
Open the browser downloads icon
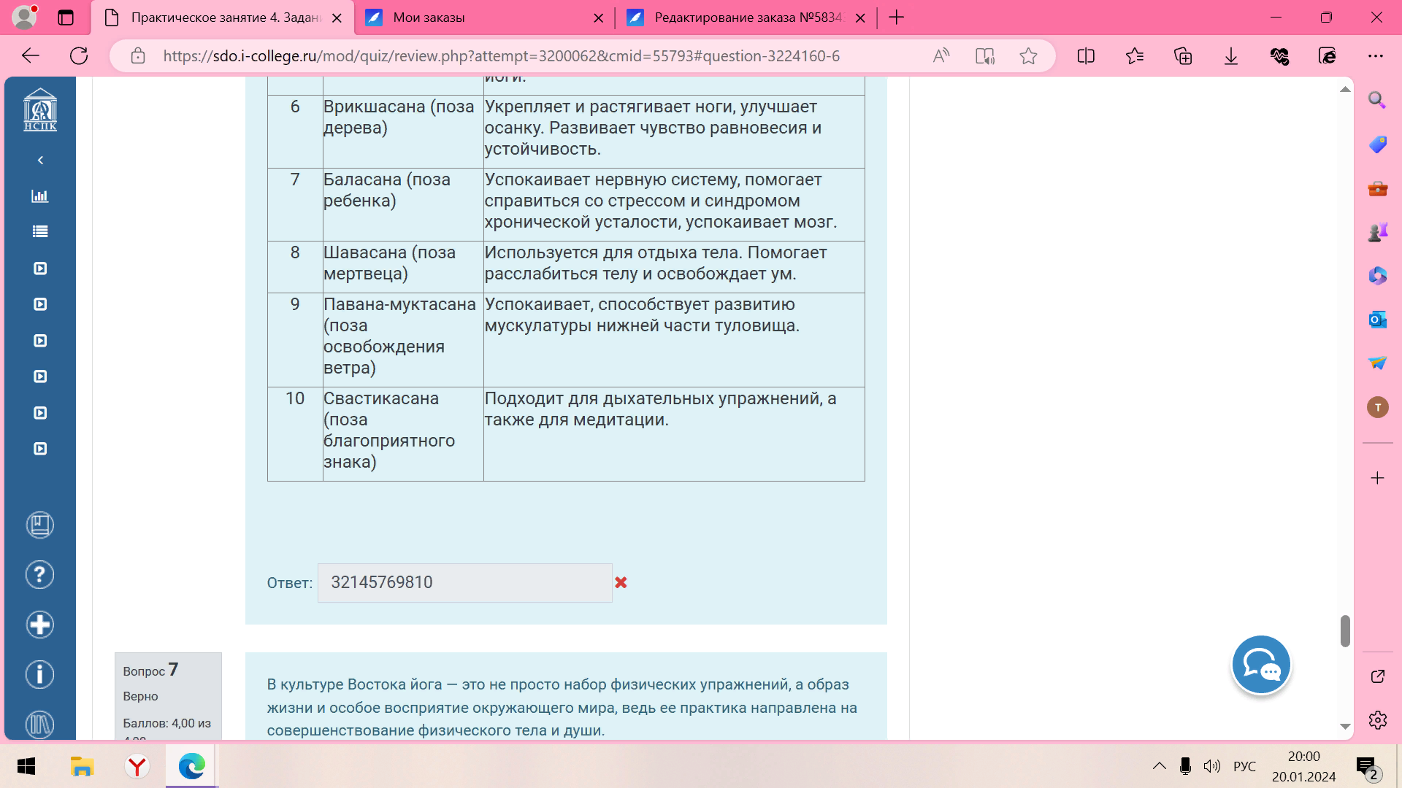point(1231,56)
